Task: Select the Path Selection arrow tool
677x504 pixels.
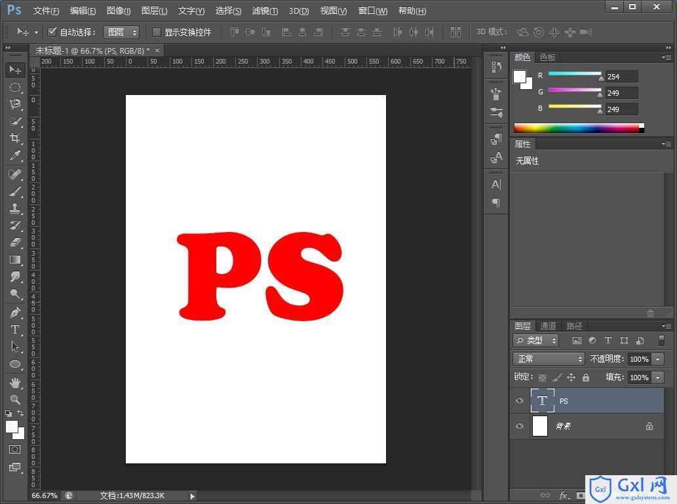Action: 15,346
